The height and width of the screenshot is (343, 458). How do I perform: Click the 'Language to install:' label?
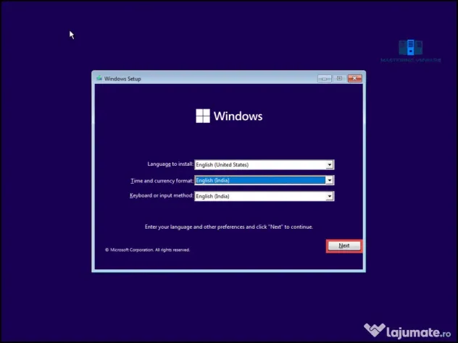pyautogui.click(x=170, y=164)
